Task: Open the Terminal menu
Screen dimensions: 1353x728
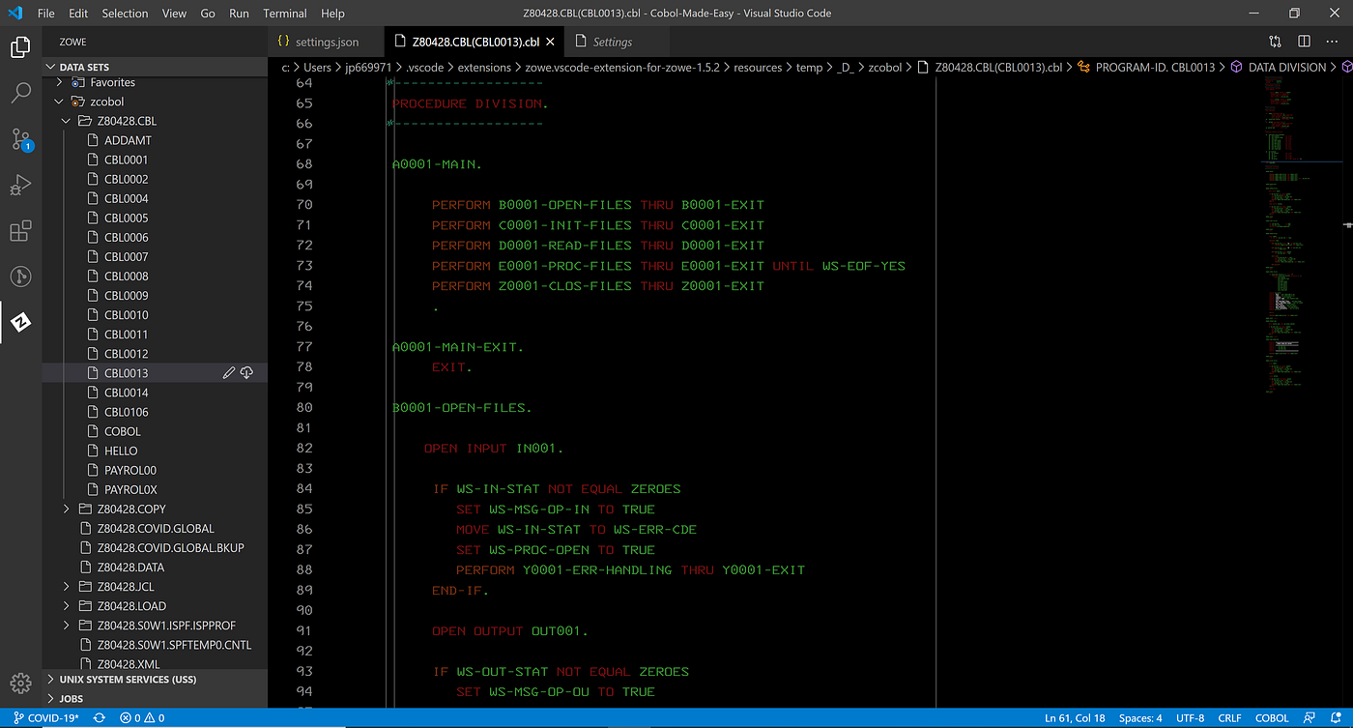Action: click(x=285, y=14)
